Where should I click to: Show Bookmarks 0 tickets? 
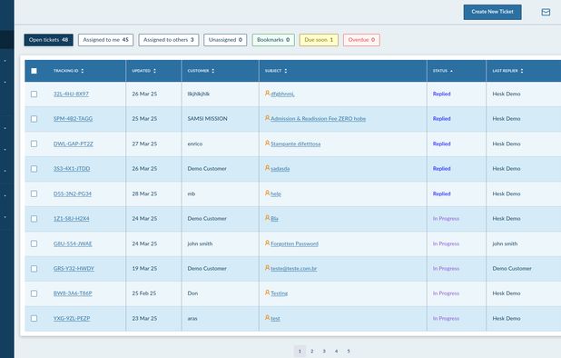[x=273, y=40]
